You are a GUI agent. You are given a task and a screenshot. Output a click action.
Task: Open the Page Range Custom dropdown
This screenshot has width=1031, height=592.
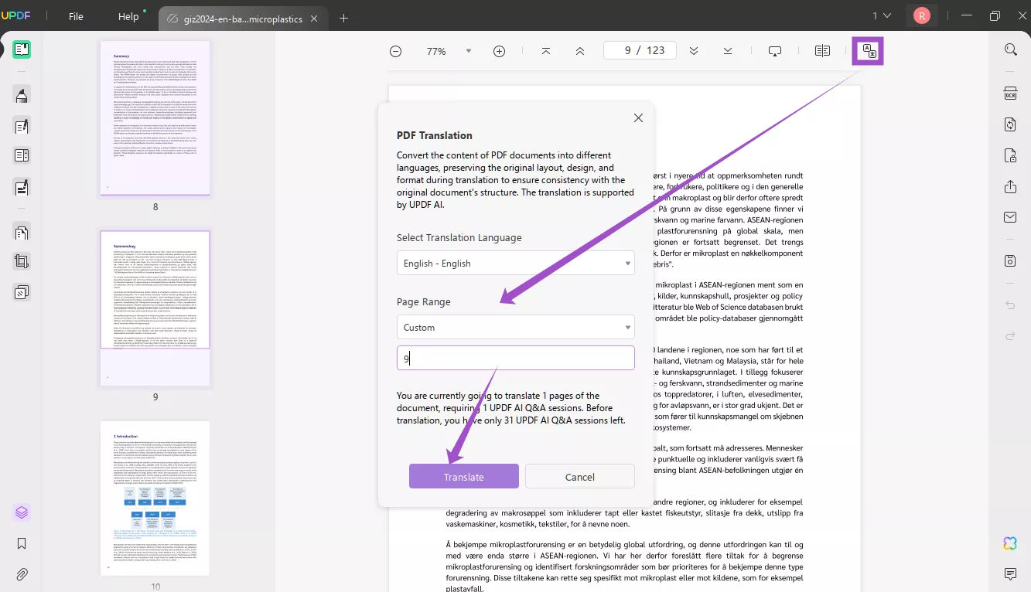tap(516, 327)
